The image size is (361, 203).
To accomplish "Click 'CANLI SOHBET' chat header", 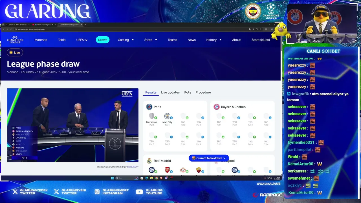I will 323,51.
